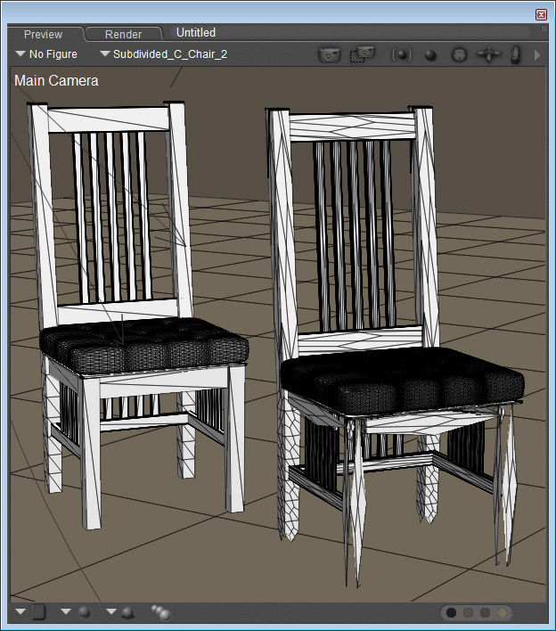Image resolution: width=556 pixels, height=631 pixels.
Task: Open the shadow sphere dropdown arrow
Action: [111, 611]
